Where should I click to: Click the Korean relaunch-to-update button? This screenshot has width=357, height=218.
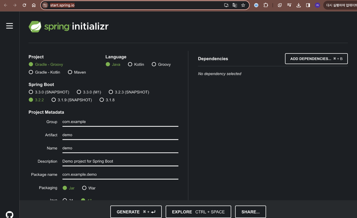point(340,5)
